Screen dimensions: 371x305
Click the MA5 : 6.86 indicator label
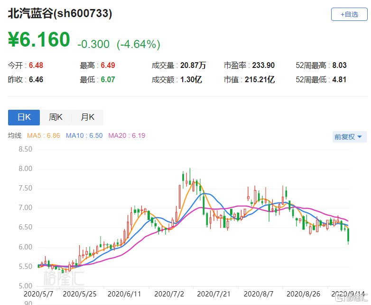coord(44,135)
